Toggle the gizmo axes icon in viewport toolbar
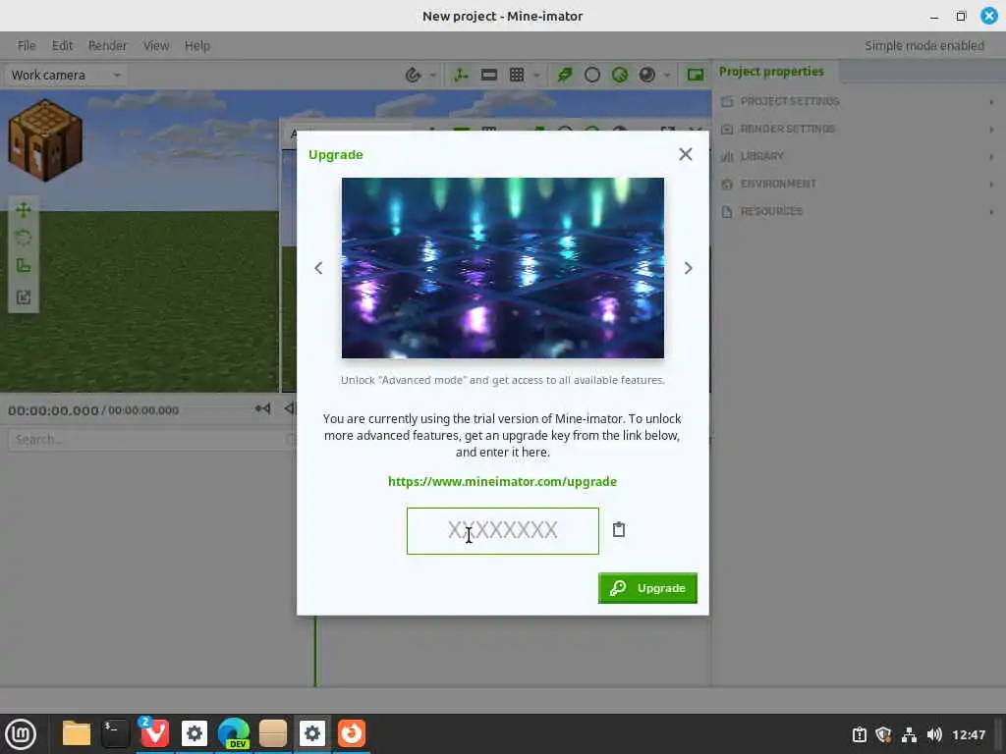The height and width of the screenshot is (754, 1006). (461, 75)
